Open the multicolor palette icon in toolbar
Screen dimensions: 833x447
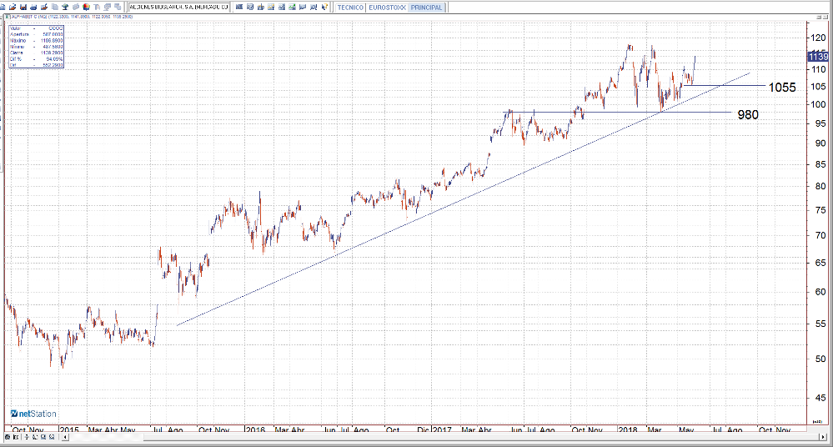86,7
